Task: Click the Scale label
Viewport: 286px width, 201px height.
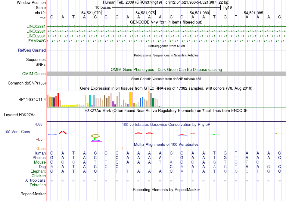Action: pos(41,8)
